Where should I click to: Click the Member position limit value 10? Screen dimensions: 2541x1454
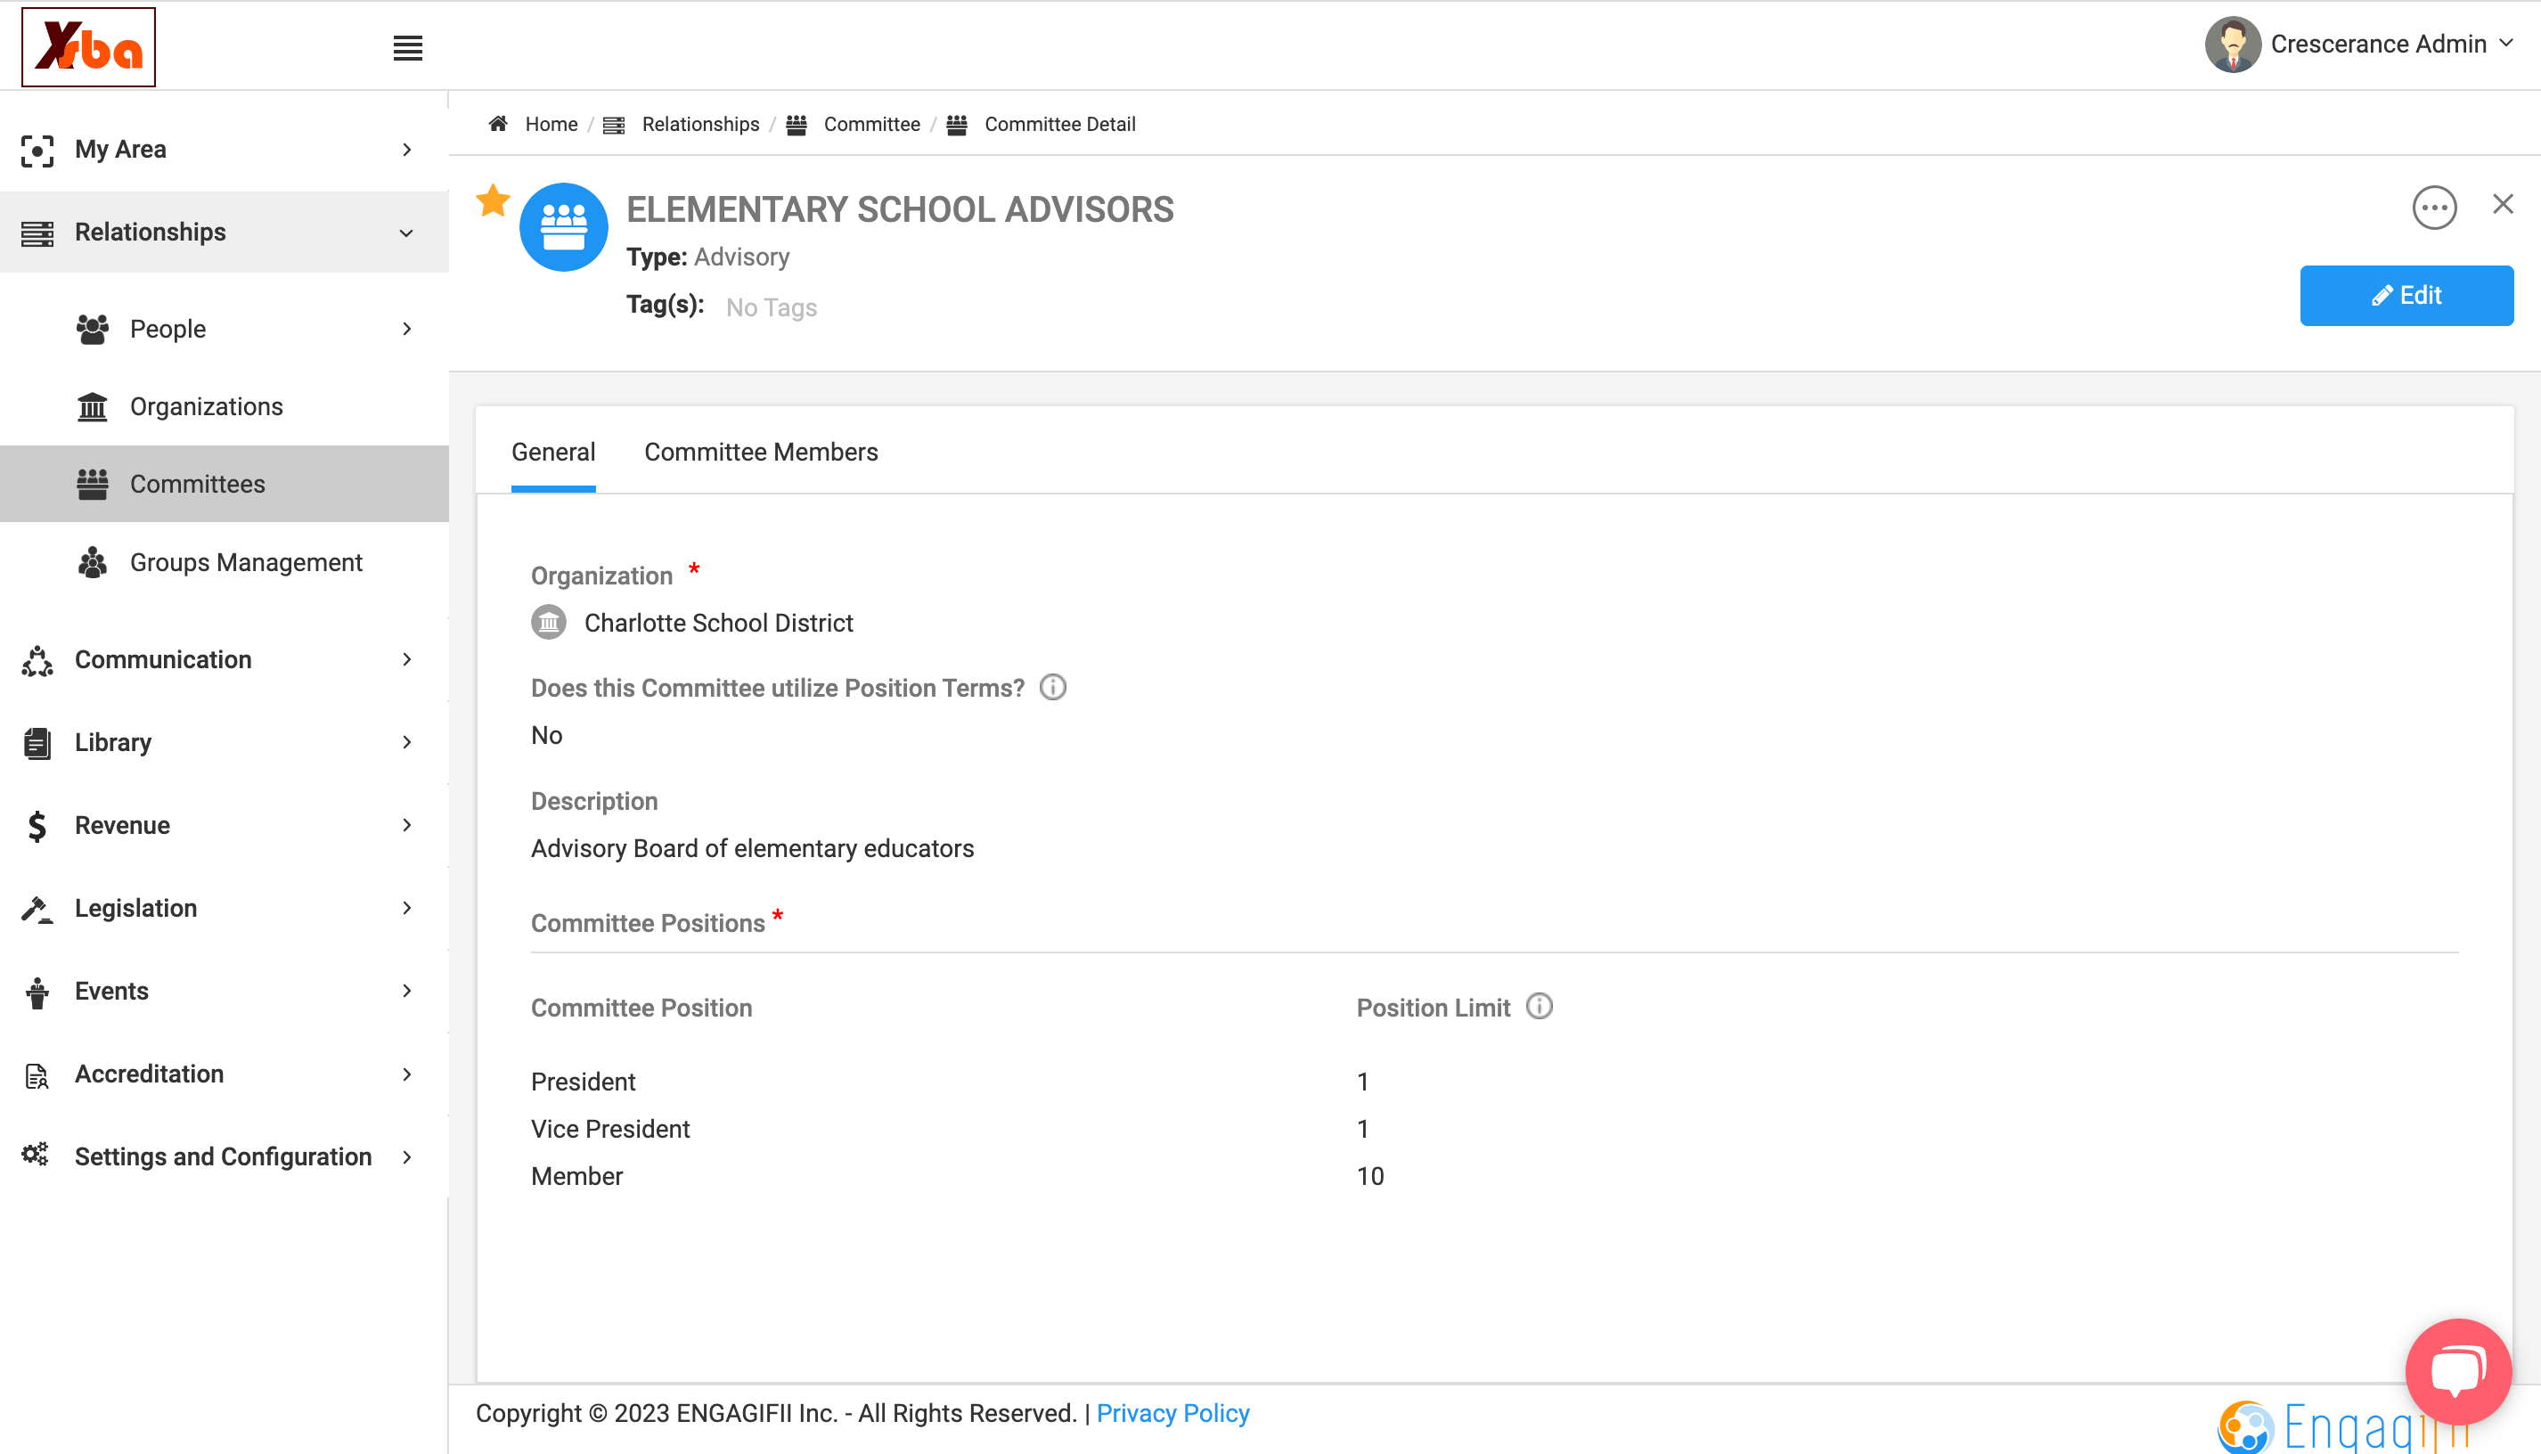[x=1370, y=1175]
